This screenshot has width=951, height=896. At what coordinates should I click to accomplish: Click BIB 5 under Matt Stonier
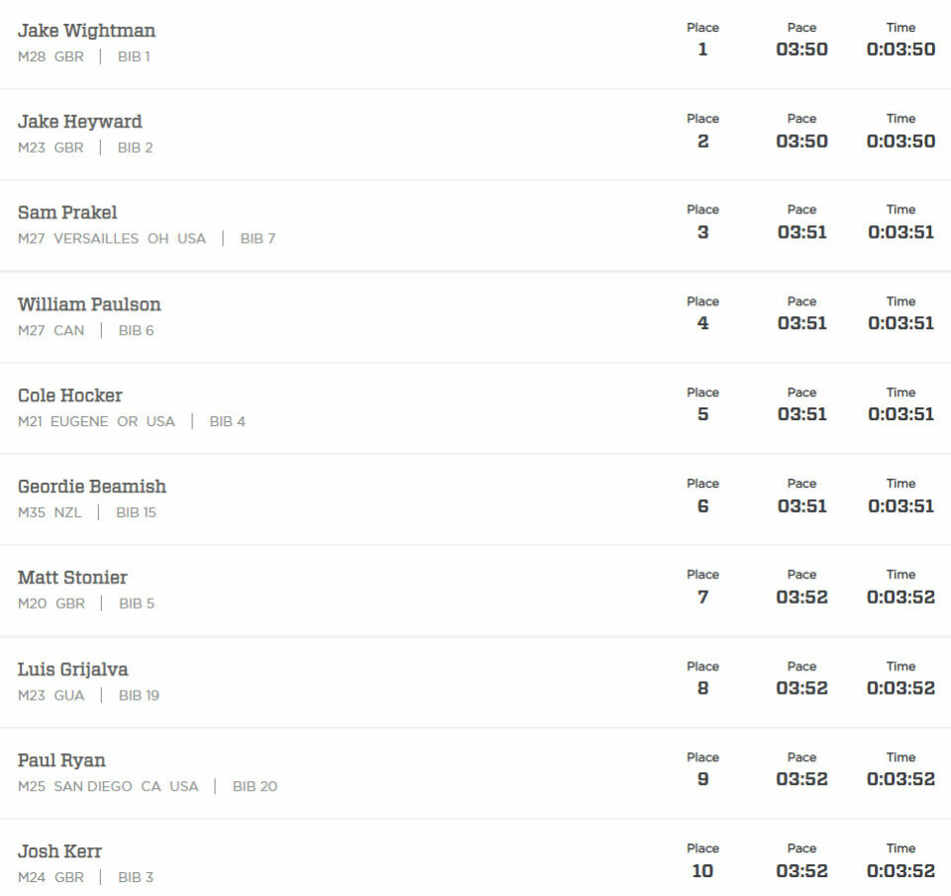coord(137,604)
